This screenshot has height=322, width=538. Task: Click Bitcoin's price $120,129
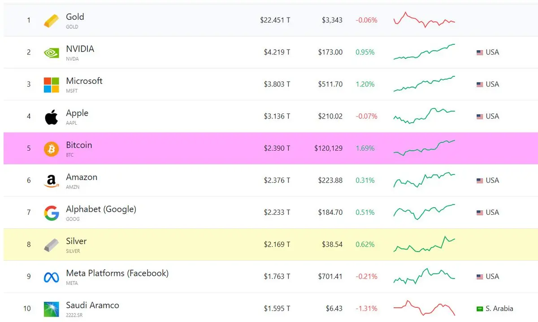[328, 148]
